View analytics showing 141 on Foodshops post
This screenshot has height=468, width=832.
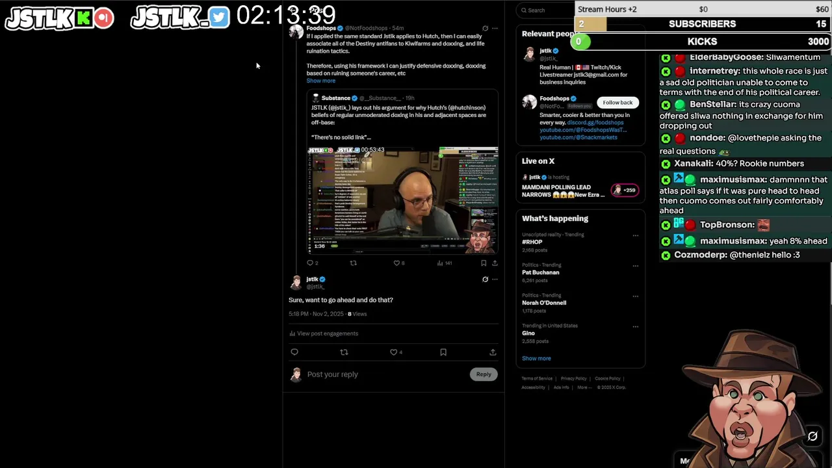click(445, 263)
